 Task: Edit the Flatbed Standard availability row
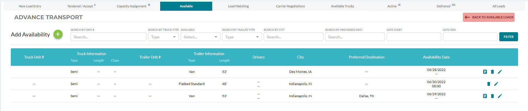click(496, 84)
